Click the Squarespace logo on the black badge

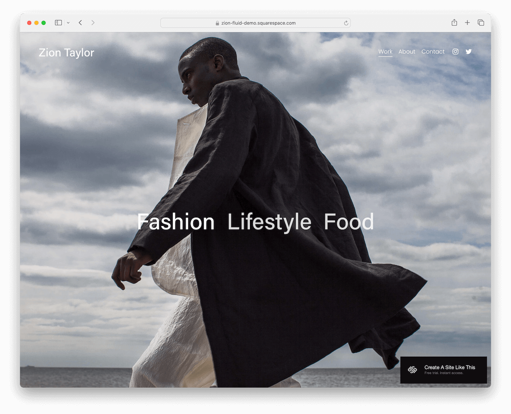(x=412, y=370)
